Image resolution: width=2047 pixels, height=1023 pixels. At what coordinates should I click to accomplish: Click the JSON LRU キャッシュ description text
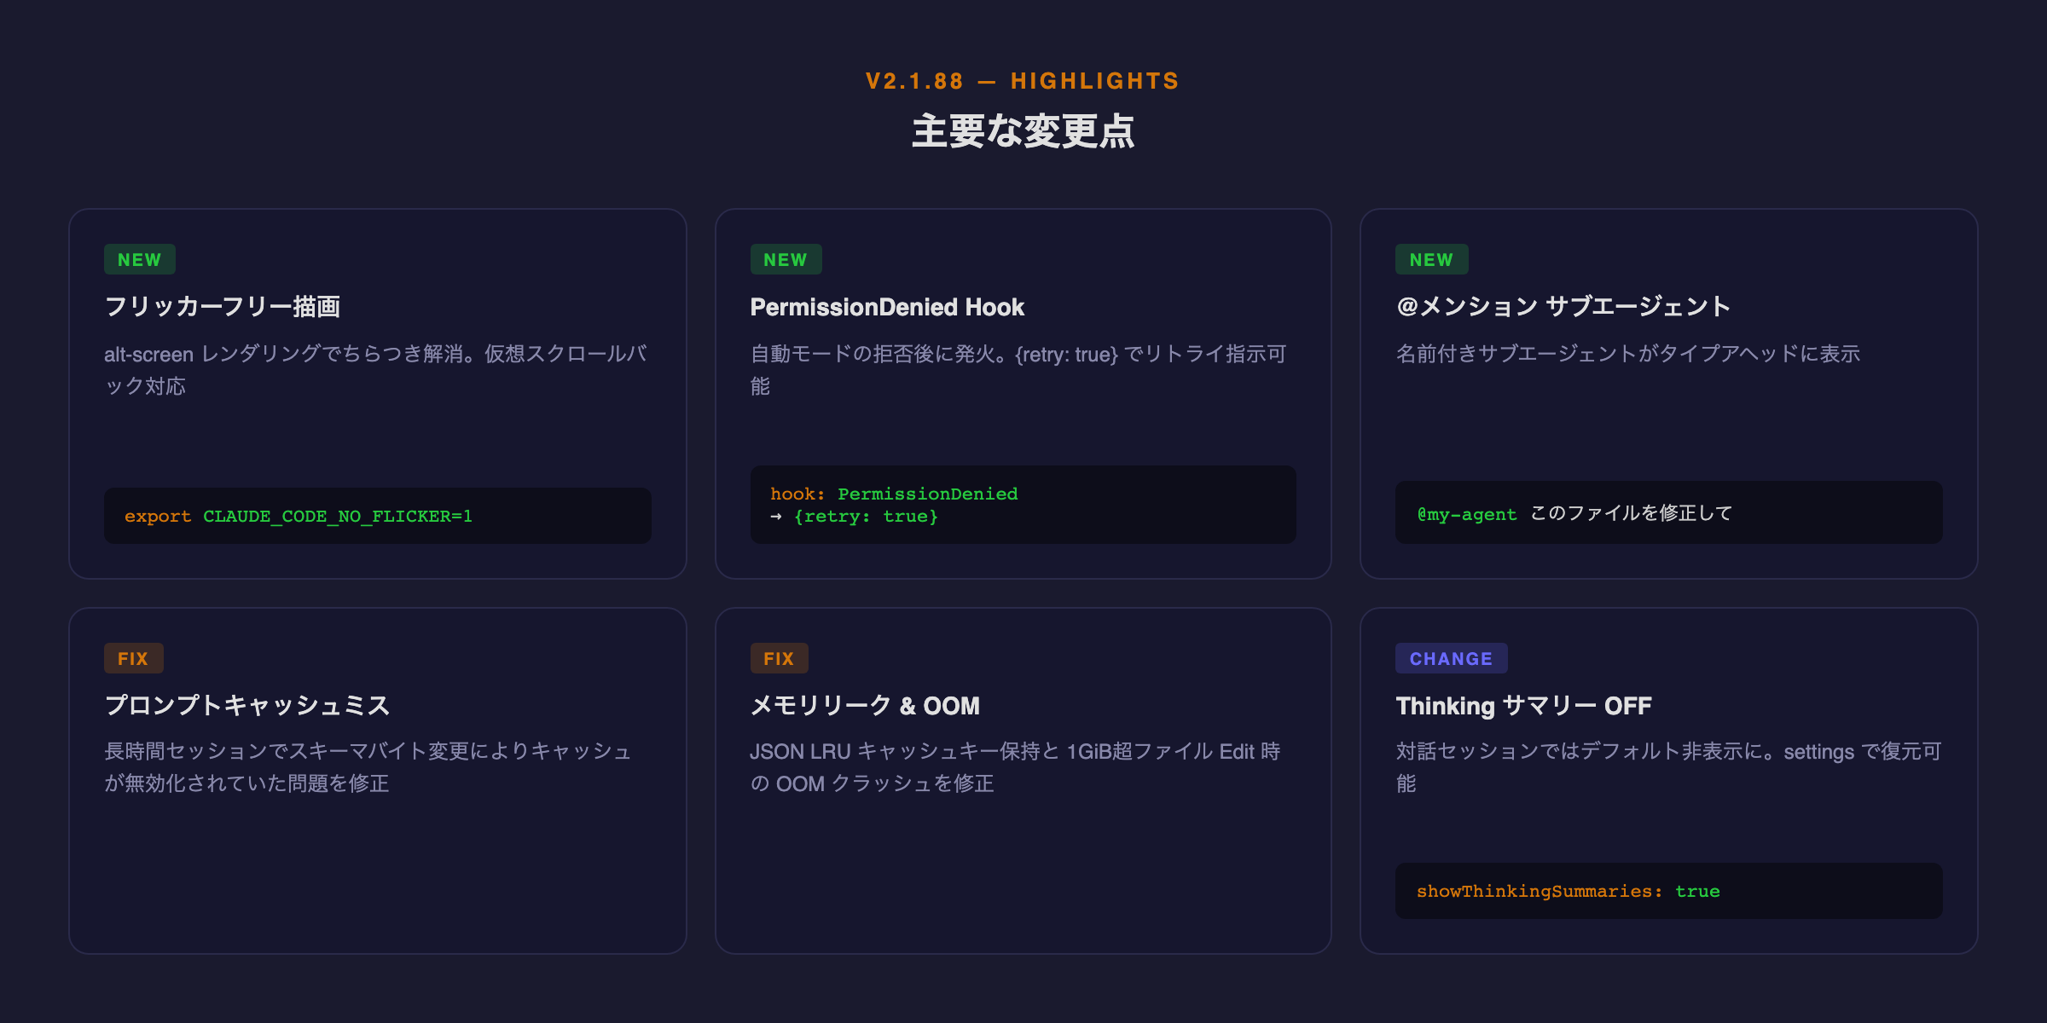point(1015,767)
